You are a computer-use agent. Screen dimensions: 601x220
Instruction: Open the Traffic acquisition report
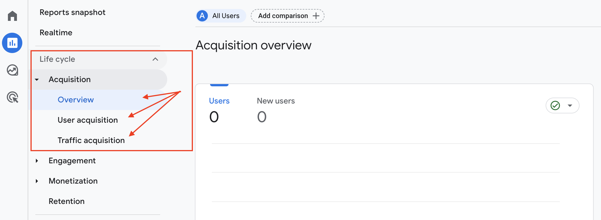click(x=91, y=140)
